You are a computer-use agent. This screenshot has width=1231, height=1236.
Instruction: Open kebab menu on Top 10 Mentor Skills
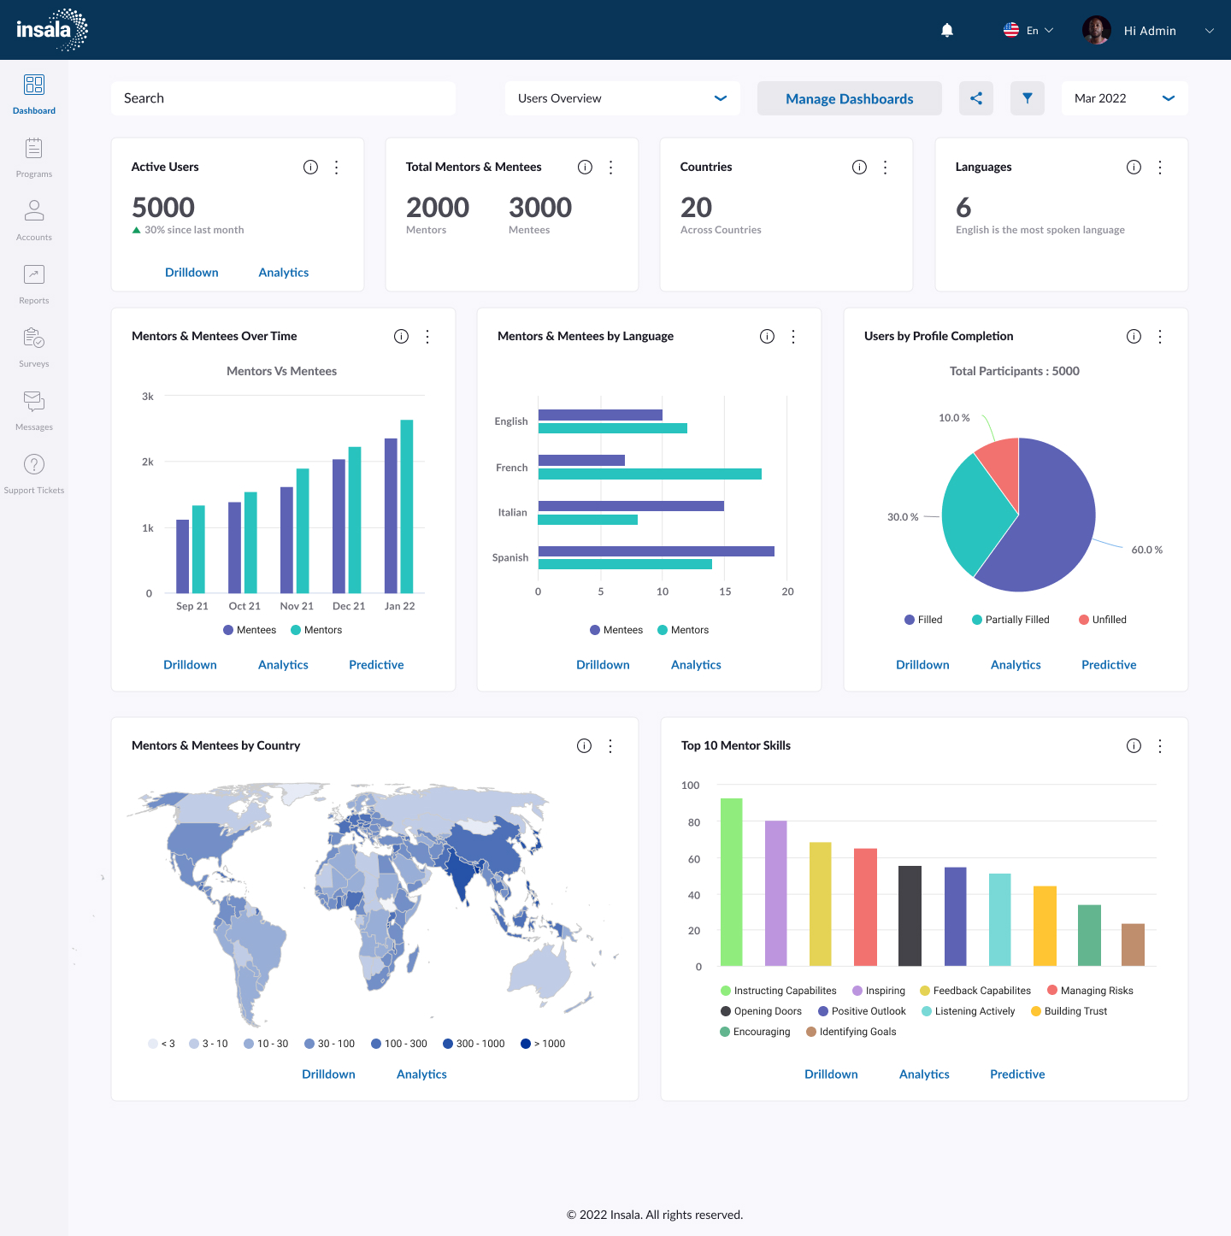coord(1160,746)
